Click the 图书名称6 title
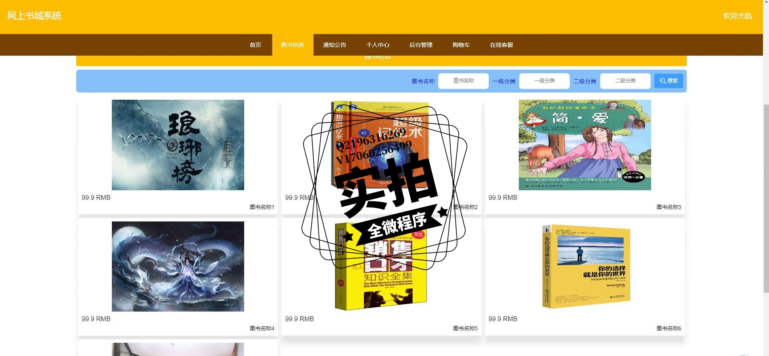 (669, 328)
